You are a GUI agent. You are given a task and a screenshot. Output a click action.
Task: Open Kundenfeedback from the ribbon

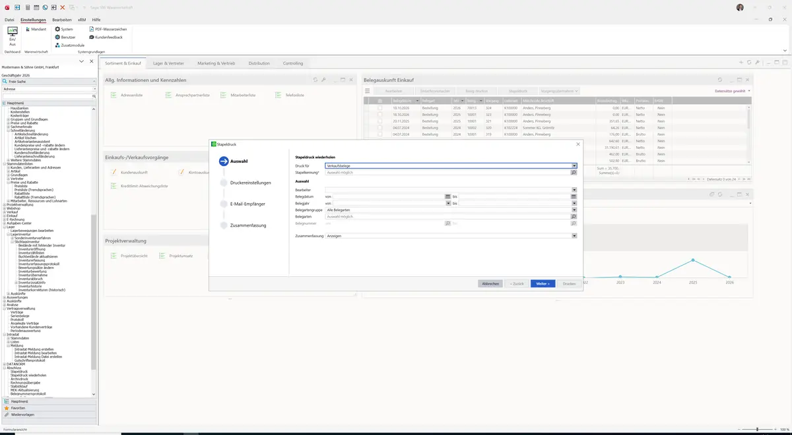pos(105,37)
